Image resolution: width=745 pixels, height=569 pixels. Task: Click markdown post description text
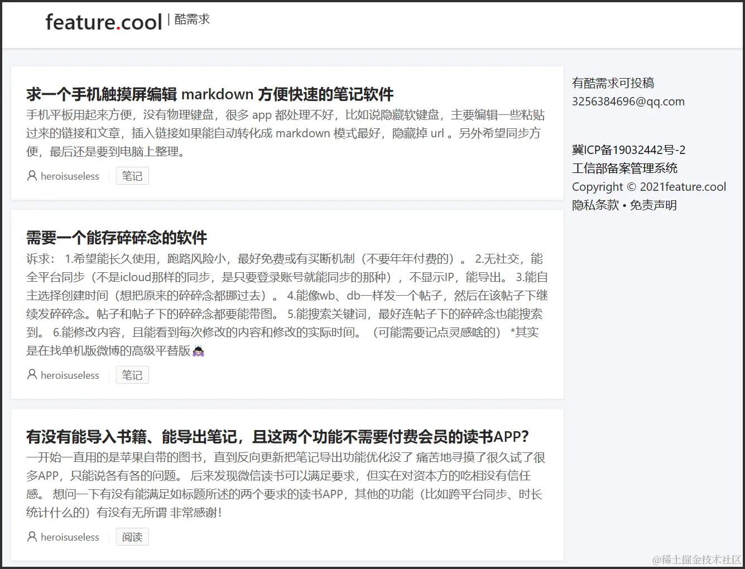tap(286, 133)
